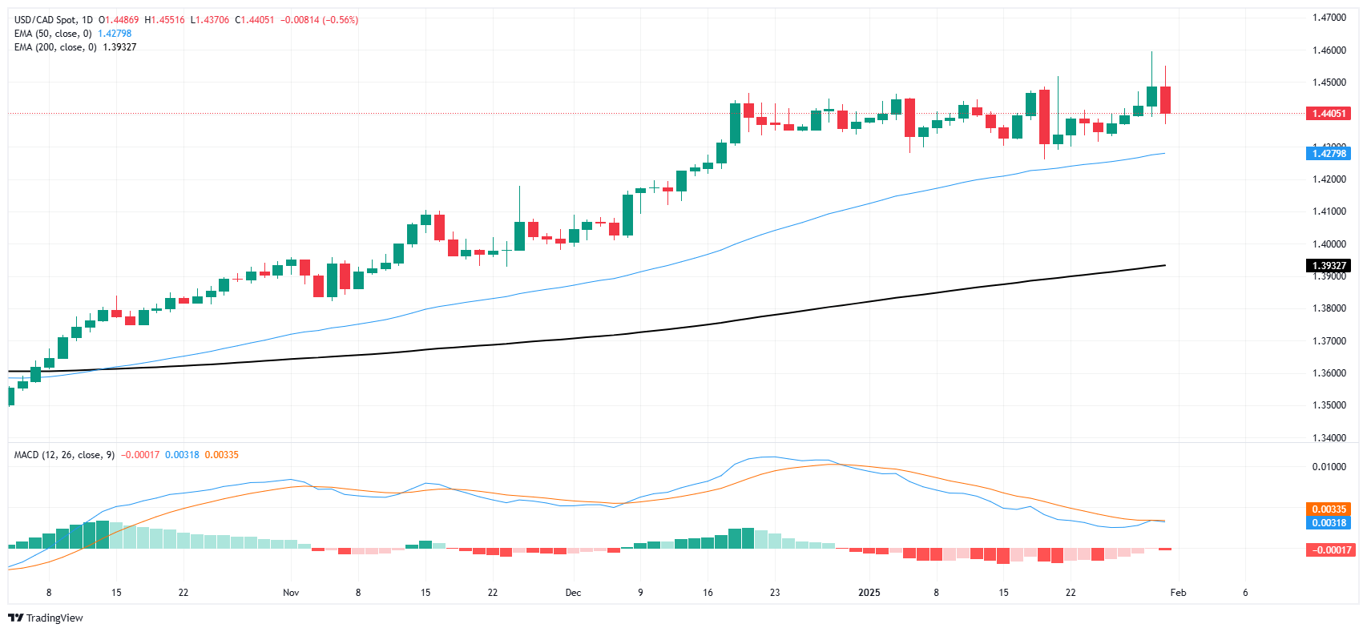This screenshot has width=1367, height=632.
Task: Click the black 1.39327 EMA price label
Action: [x=1328, y=265]
